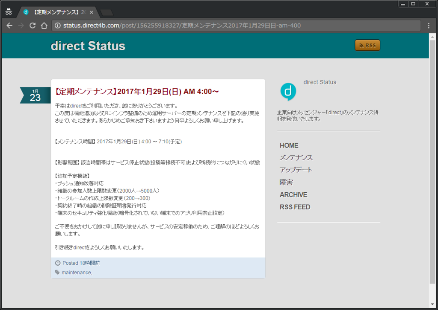Click line 契約終了時の組織の削除証明書発行対応
Screen dimensions: 438x310
(x=101, y=206)
